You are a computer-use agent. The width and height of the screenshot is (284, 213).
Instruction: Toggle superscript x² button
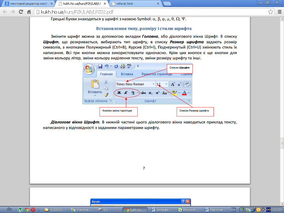coord(158,93)
